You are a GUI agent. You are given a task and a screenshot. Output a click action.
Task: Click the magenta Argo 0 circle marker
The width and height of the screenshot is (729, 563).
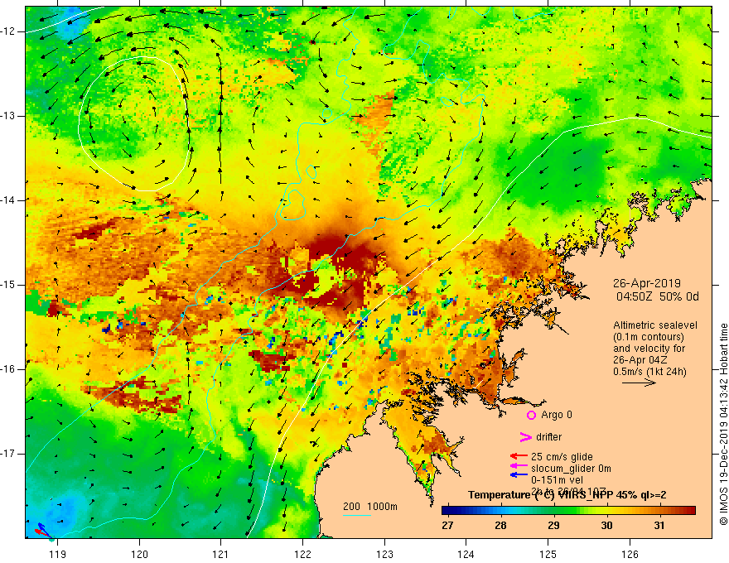point(531,415)
